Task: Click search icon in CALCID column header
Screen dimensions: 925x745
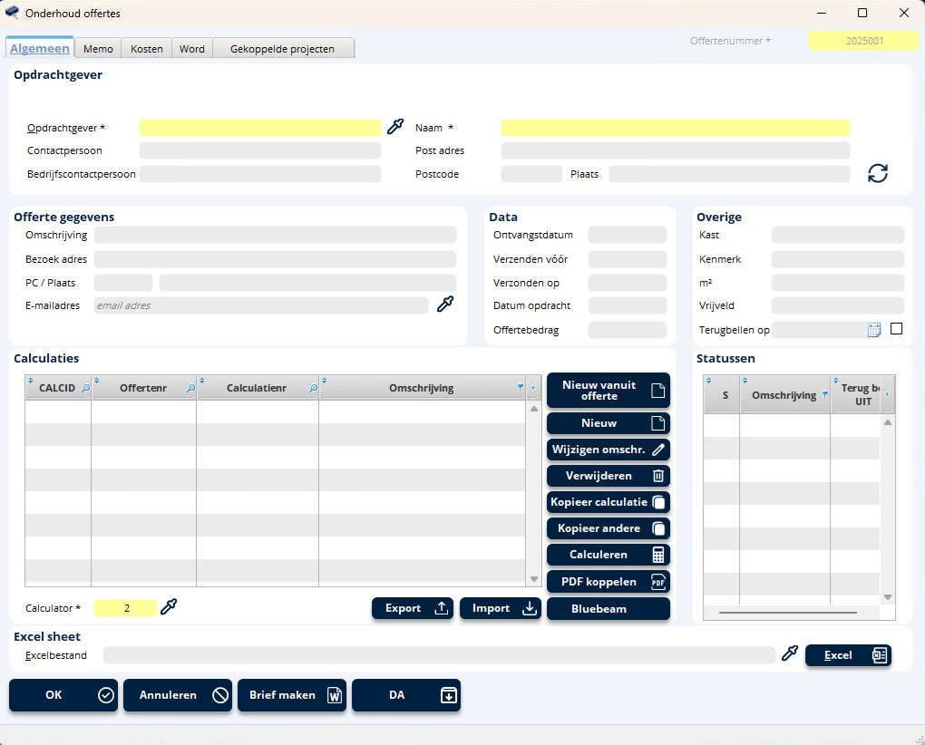Action: click(85, 388)
